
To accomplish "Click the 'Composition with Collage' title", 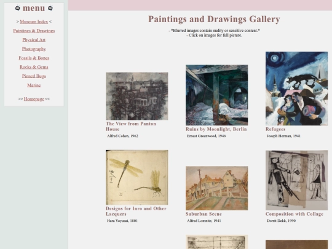I will pos(294,214).
